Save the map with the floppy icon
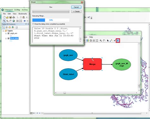Screen dimensions: 150x119 pos(10,17)
